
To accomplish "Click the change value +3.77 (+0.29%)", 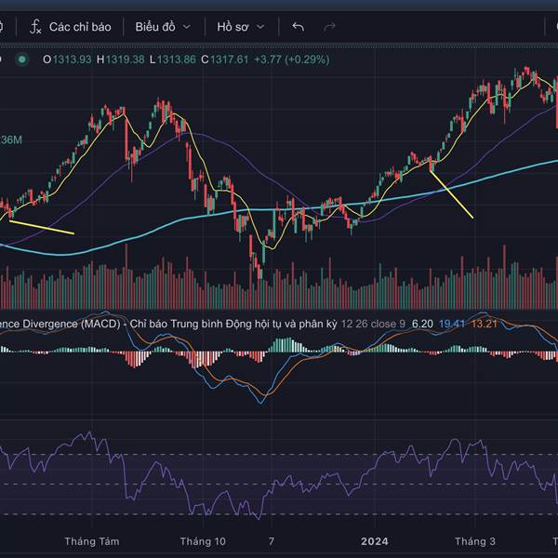I will pos(292,60).
